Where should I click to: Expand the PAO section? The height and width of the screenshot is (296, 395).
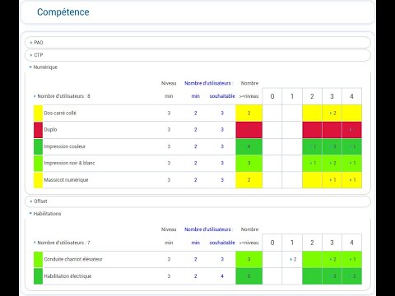coord(197,43)
